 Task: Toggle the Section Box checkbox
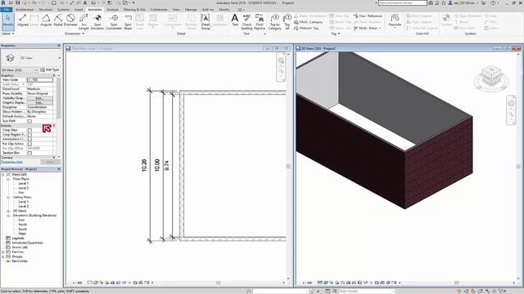coord(29,153)
